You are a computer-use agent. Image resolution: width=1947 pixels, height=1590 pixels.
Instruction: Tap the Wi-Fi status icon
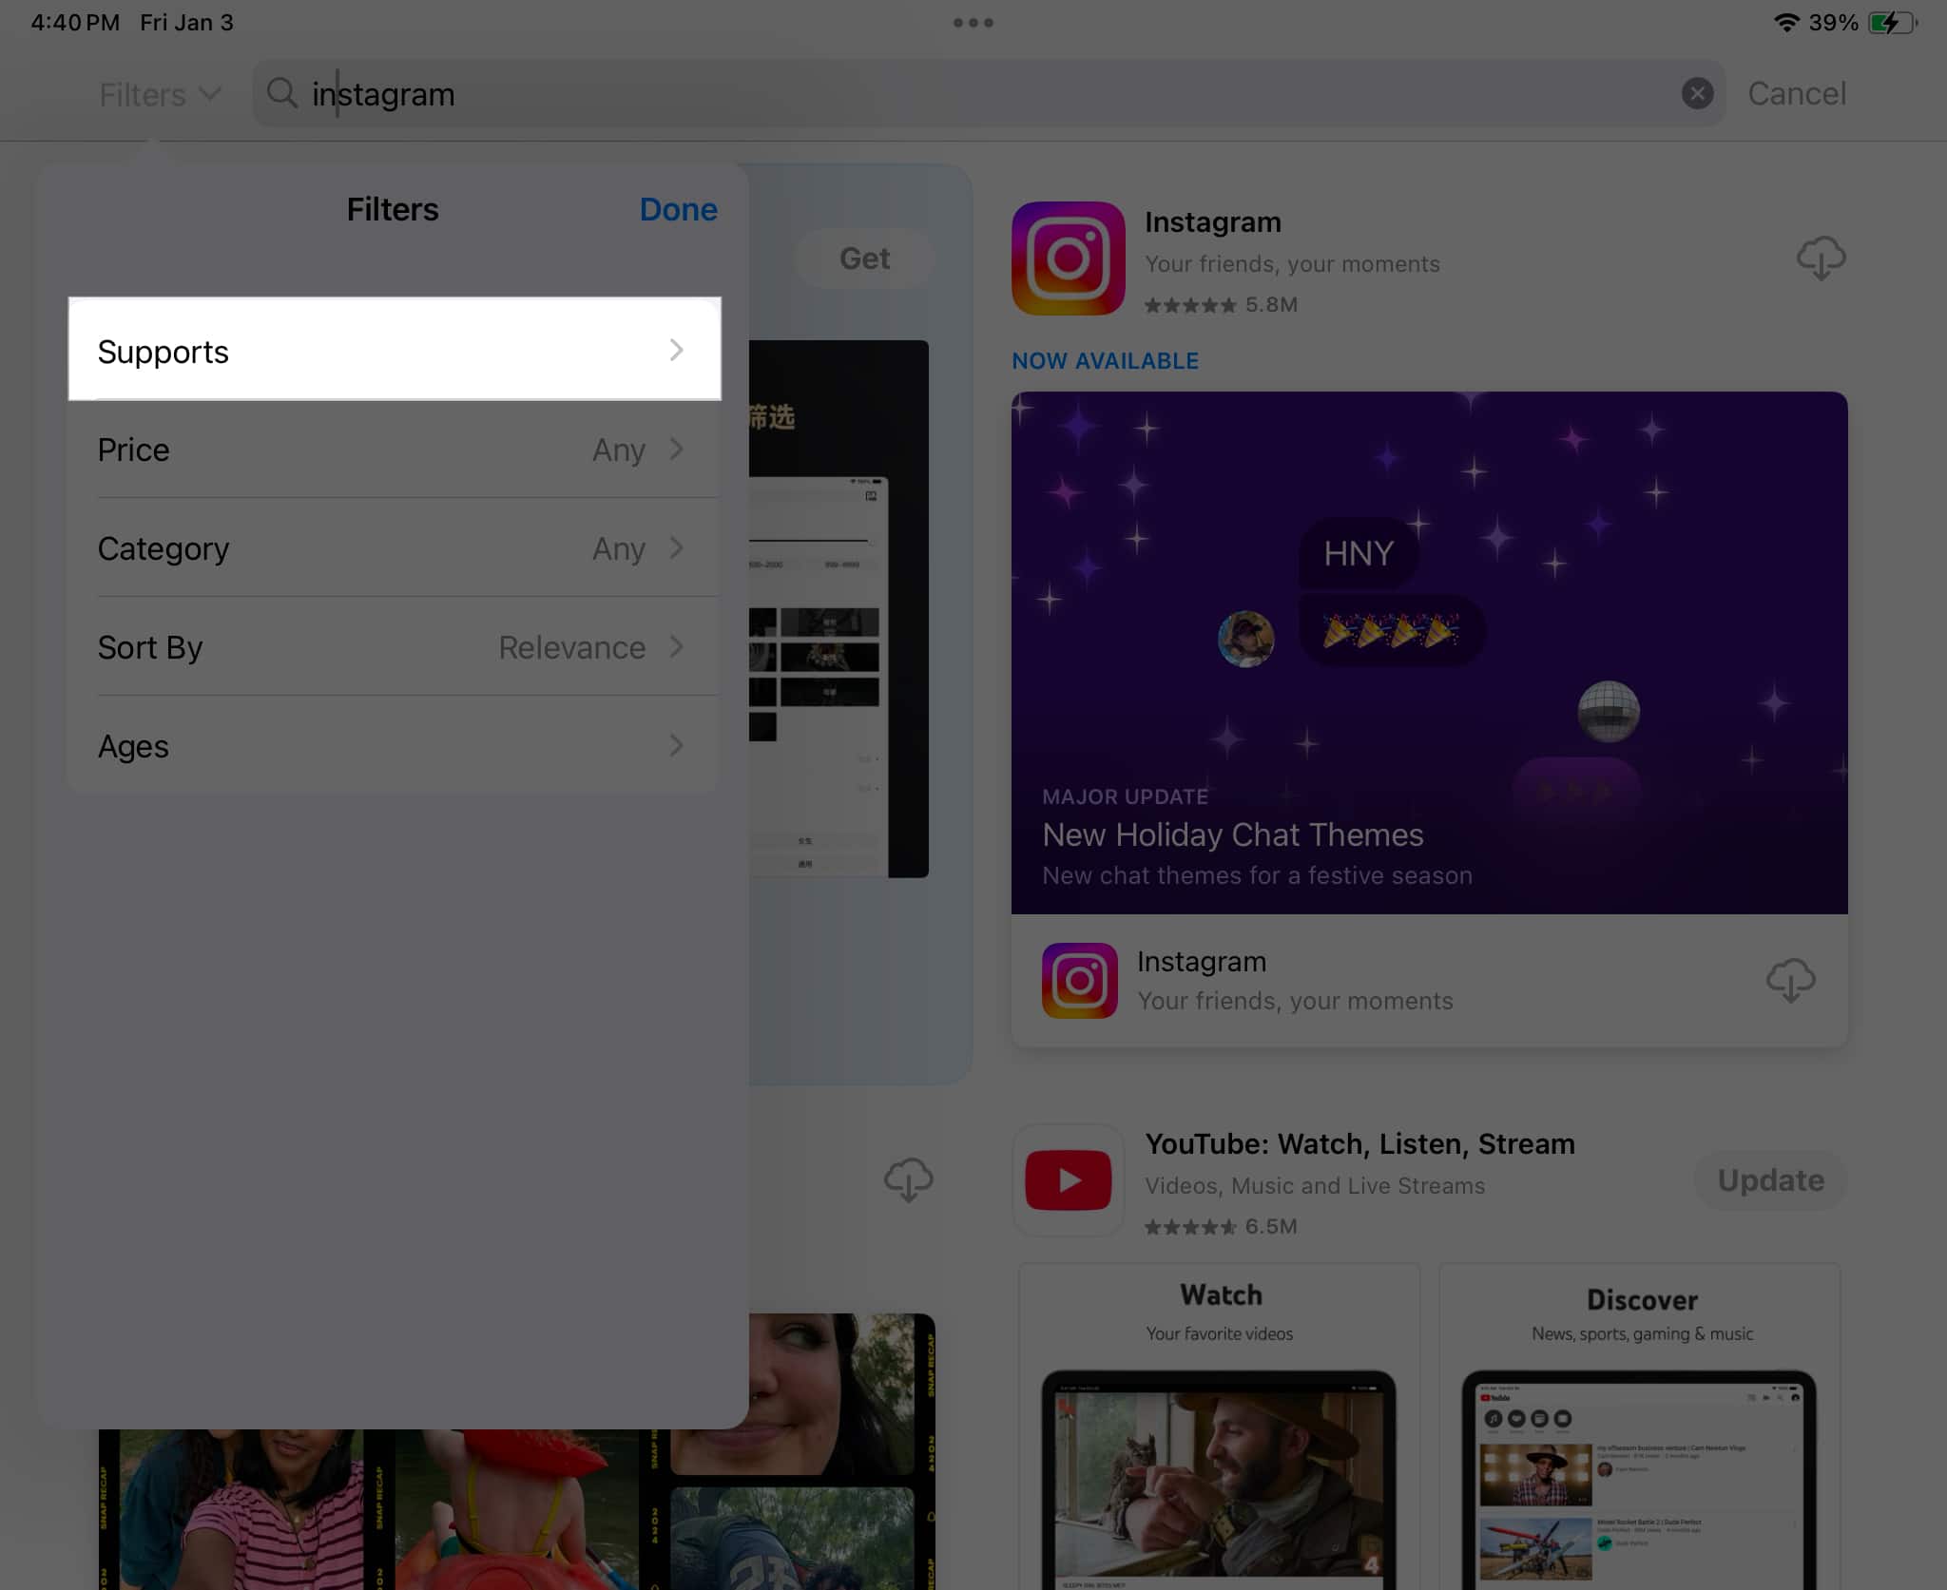[1787, 22]
